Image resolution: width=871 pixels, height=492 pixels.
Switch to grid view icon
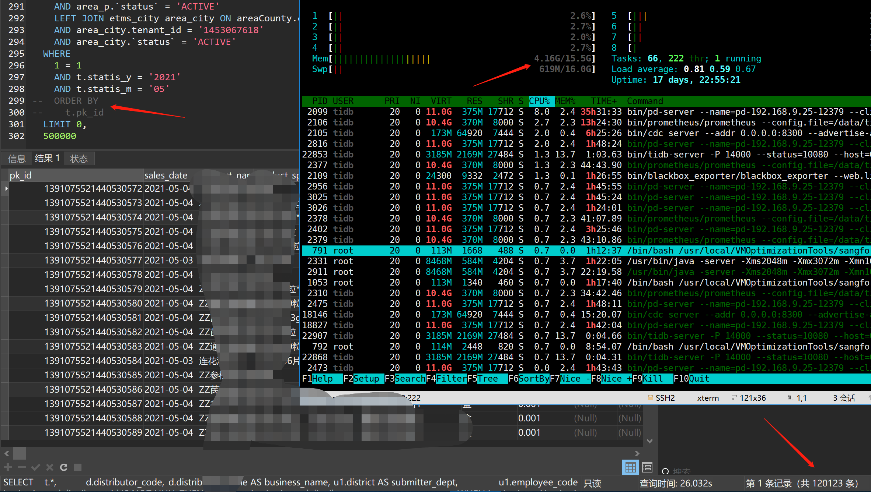(x=630, y=467)
